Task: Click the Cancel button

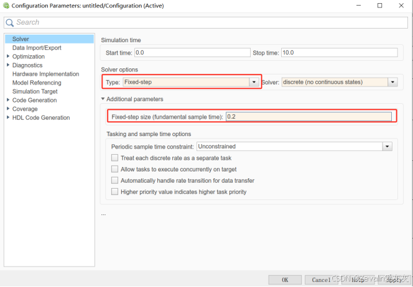Action: tap(321, 280)
